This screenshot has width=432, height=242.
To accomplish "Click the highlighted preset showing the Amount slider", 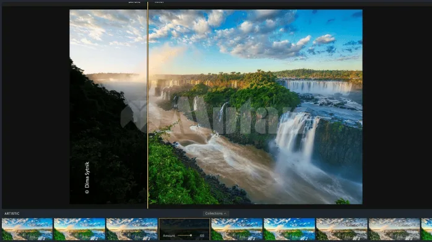I will point(184,229).
